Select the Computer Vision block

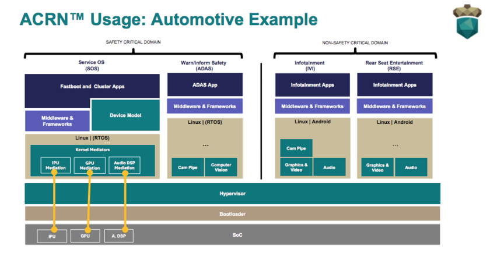click(x=221, y=168)
